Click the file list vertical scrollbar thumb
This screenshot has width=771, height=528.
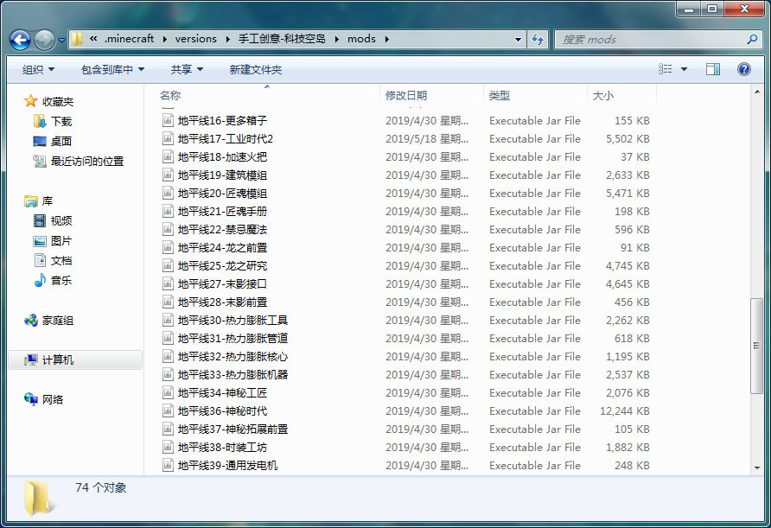pyautogui.click(x=757, y=346)
